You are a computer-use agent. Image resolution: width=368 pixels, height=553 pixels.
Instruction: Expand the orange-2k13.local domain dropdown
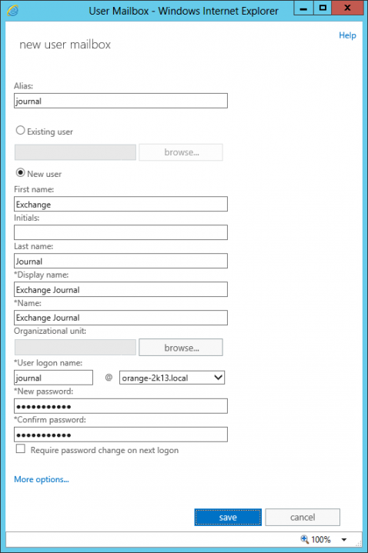pyautogui.click(x=172, y=378)
